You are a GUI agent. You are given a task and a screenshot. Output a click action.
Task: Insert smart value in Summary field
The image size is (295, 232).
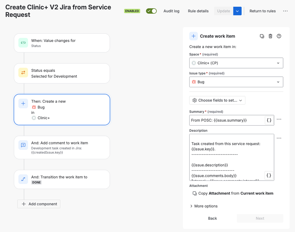pyautogui.click(x=269, y=120)
